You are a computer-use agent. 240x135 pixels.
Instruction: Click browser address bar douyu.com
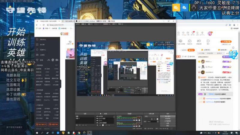click(x=56, y=25)
